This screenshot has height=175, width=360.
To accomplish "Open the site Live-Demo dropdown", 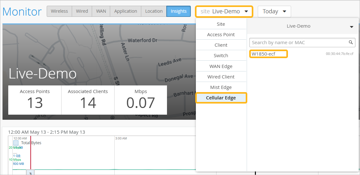I will [x=224, y=11].
